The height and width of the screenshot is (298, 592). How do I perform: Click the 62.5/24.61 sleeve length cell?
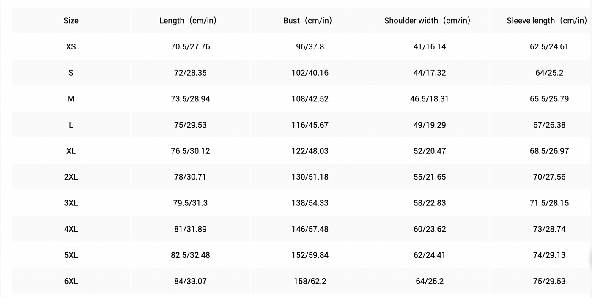coord(549,46)
